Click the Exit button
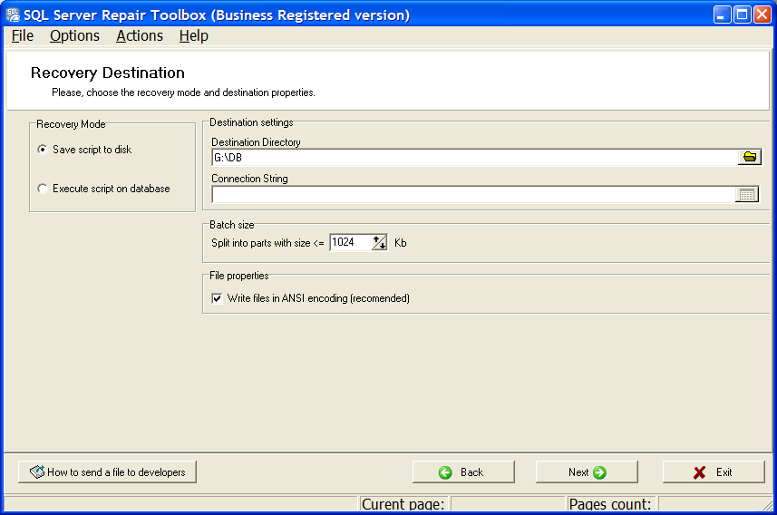 tap(714, 471)
